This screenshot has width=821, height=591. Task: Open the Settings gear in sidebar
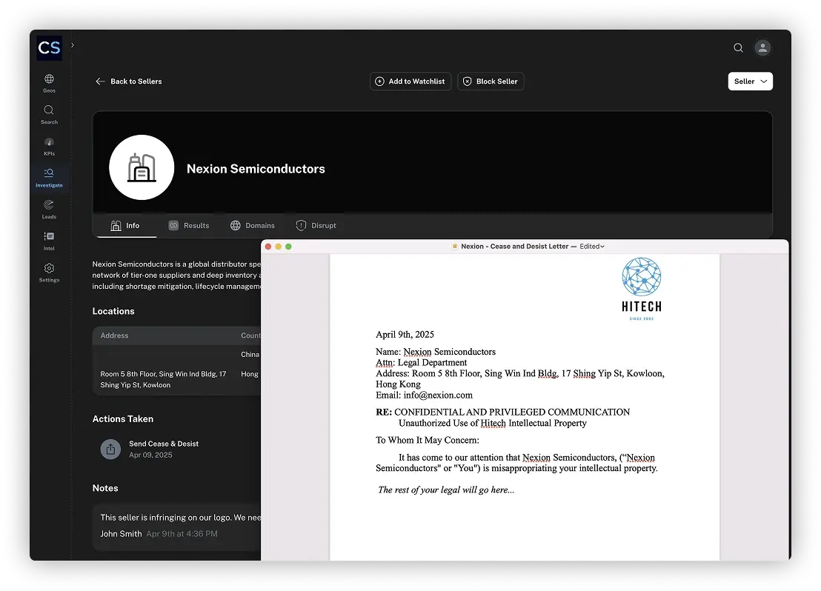pyautogui.click(x=49, y=273)
